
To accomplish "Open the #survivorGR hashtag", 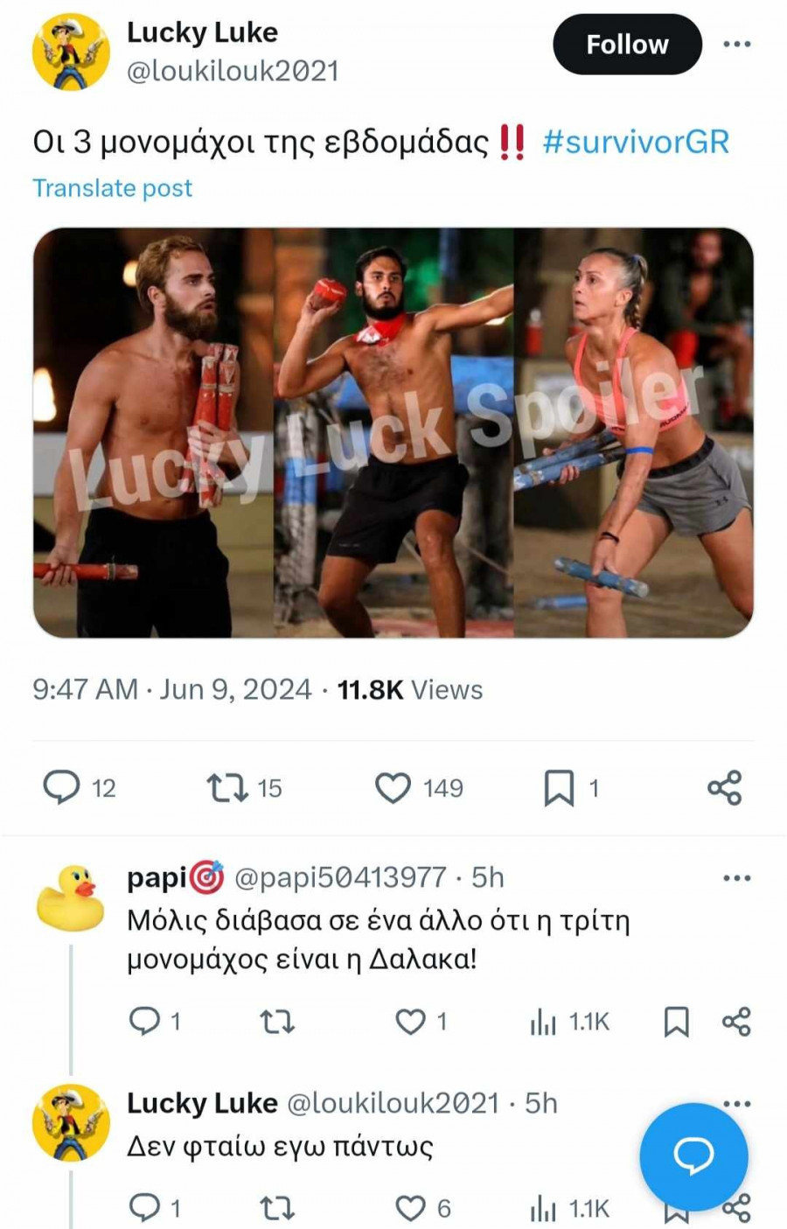I will (636, 142).
